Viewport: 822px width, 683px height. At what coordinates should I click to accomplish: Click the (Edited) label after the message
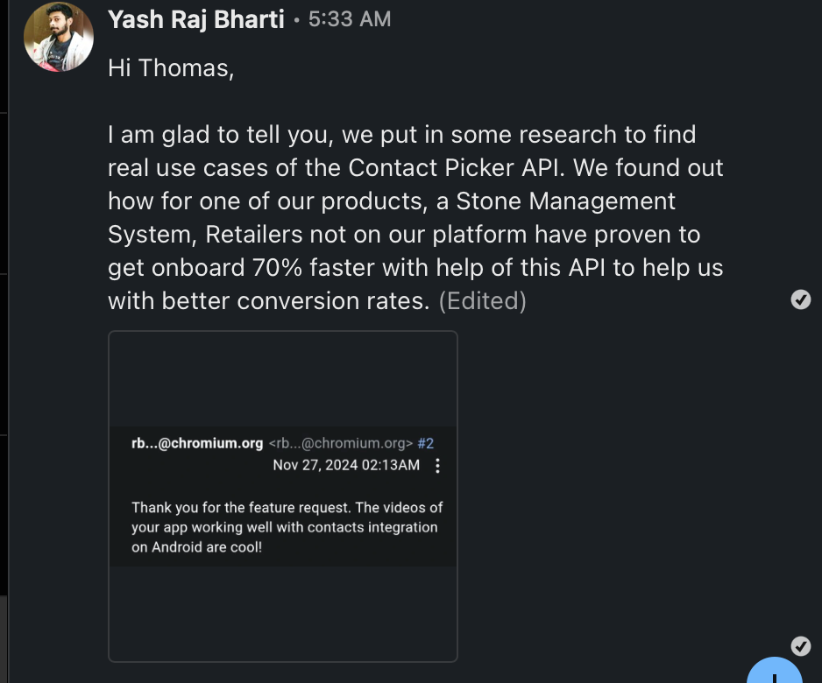pos(482,300)
